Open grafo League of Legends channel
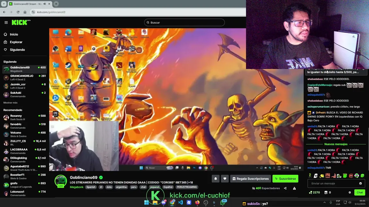This screenshot has height=207, width=369. pyautogui.click(x=25, y=185)
